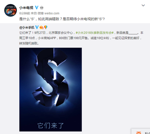
Task: Click the blue V verified badge beside 小米电视
Action: (x=37, y=8)
